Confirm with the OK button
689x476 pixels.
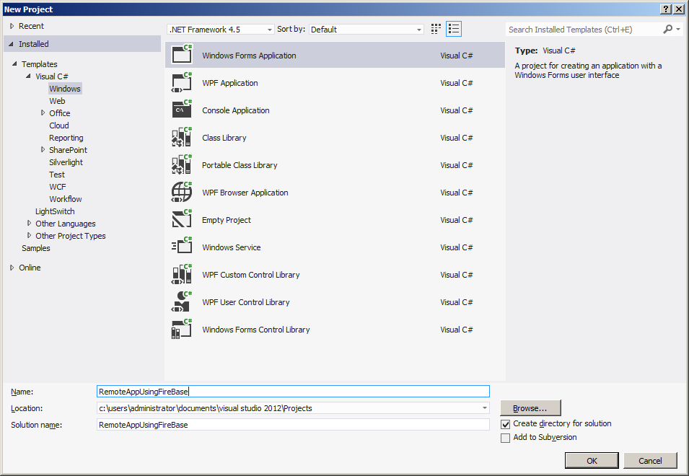point(592,461)
